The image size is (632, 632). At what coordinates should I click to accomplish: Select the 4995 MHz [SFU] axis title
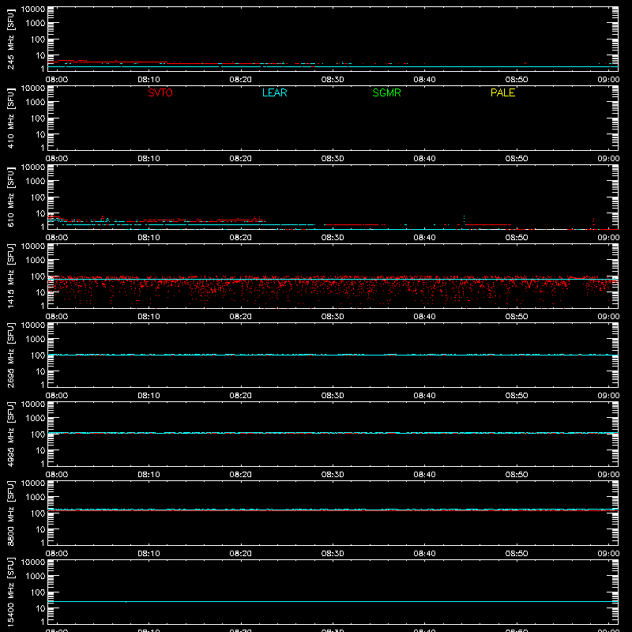pyautogui.click(x=10, y=434)
